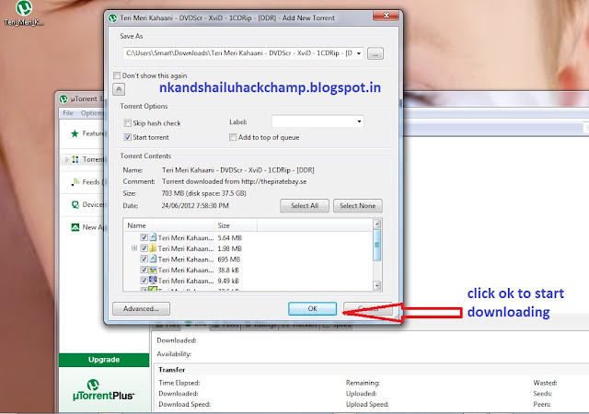This screenshot has width=589, height=414.
Task: Click the Upload Speed label
Action: 367,404
